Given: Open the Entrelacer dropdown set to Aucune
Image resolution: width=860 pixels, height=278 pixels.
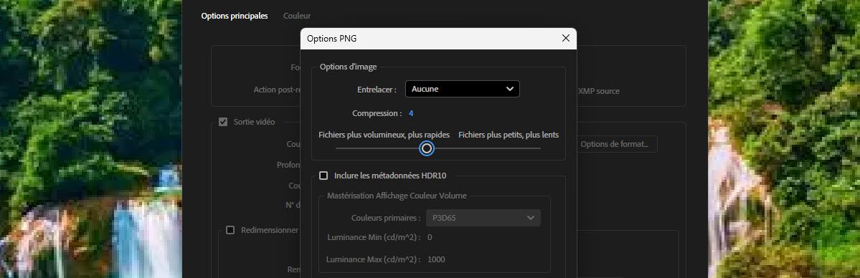Looking at the screenshot, I should click(463, 89).
